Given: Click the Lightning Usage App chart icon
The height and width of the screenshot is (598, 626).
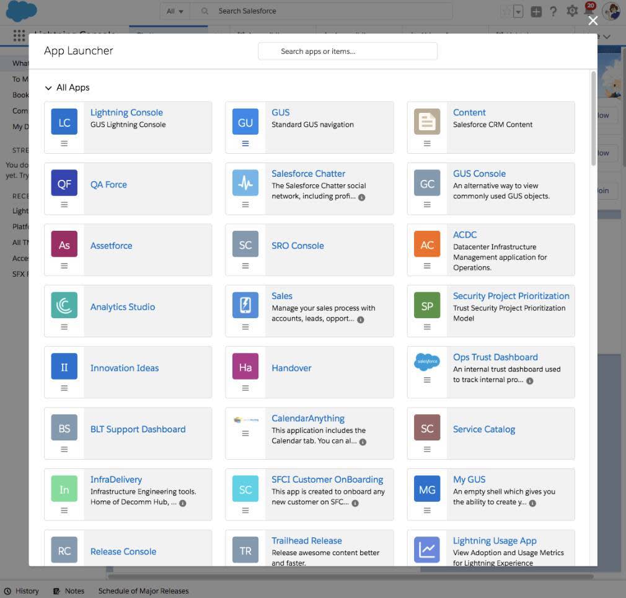Looking at the screenshot, I should tap(427, 550).
